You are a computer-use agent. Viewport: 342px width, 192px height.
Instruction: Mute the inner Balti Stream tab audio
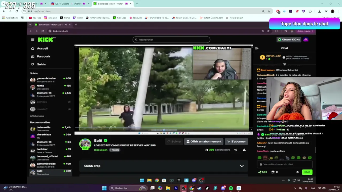pos(66,25)
